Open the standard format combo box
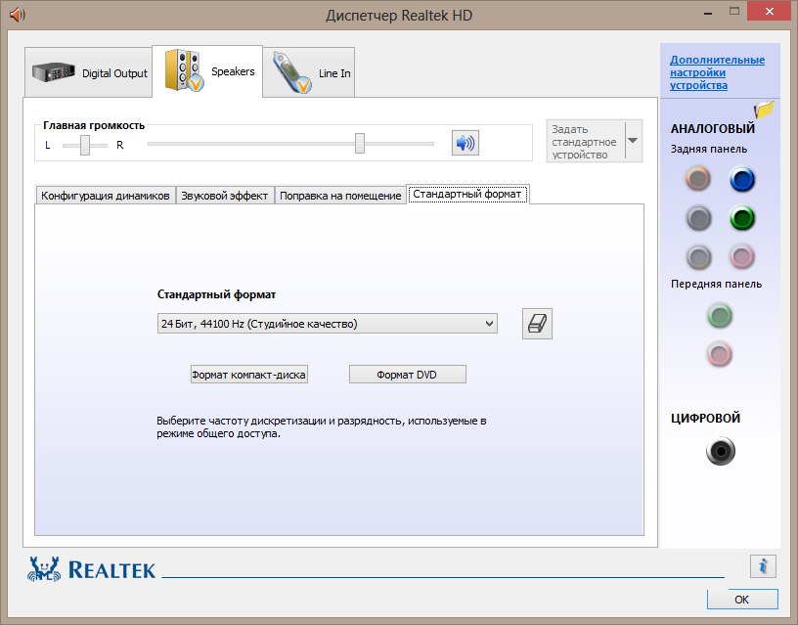The image size is (798, 625). [x=328, y=324]
